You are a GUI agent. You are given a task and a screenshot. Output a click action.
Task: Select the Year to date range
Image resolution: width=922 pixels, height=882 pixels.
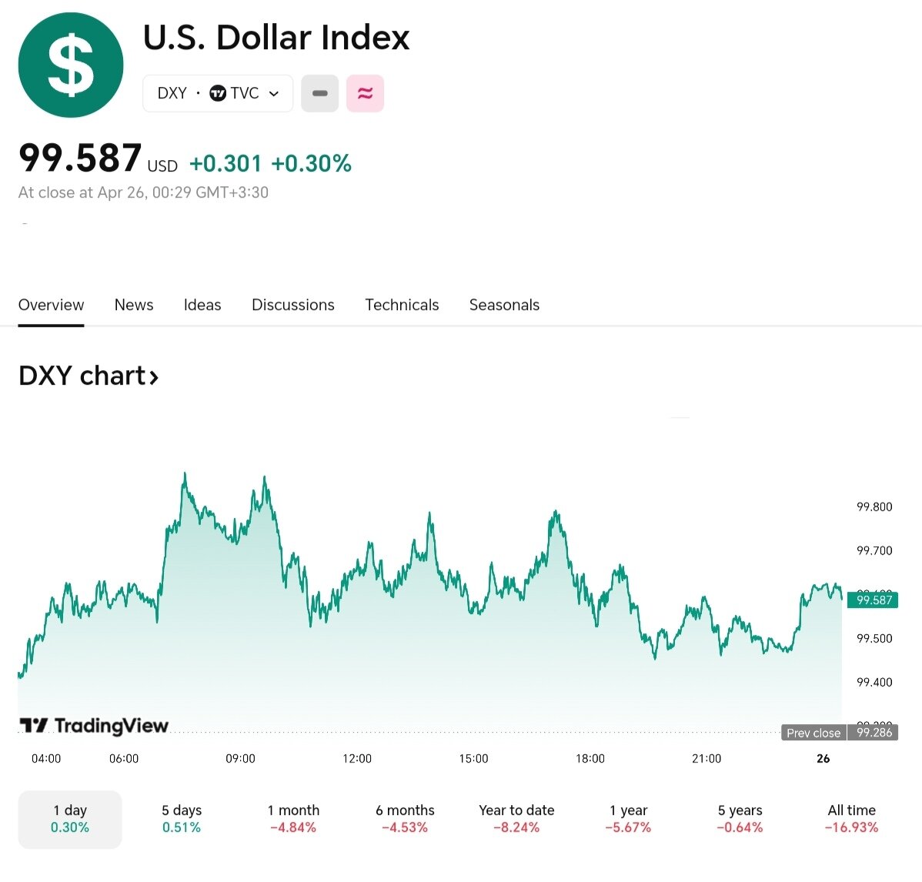pos(516,819)
